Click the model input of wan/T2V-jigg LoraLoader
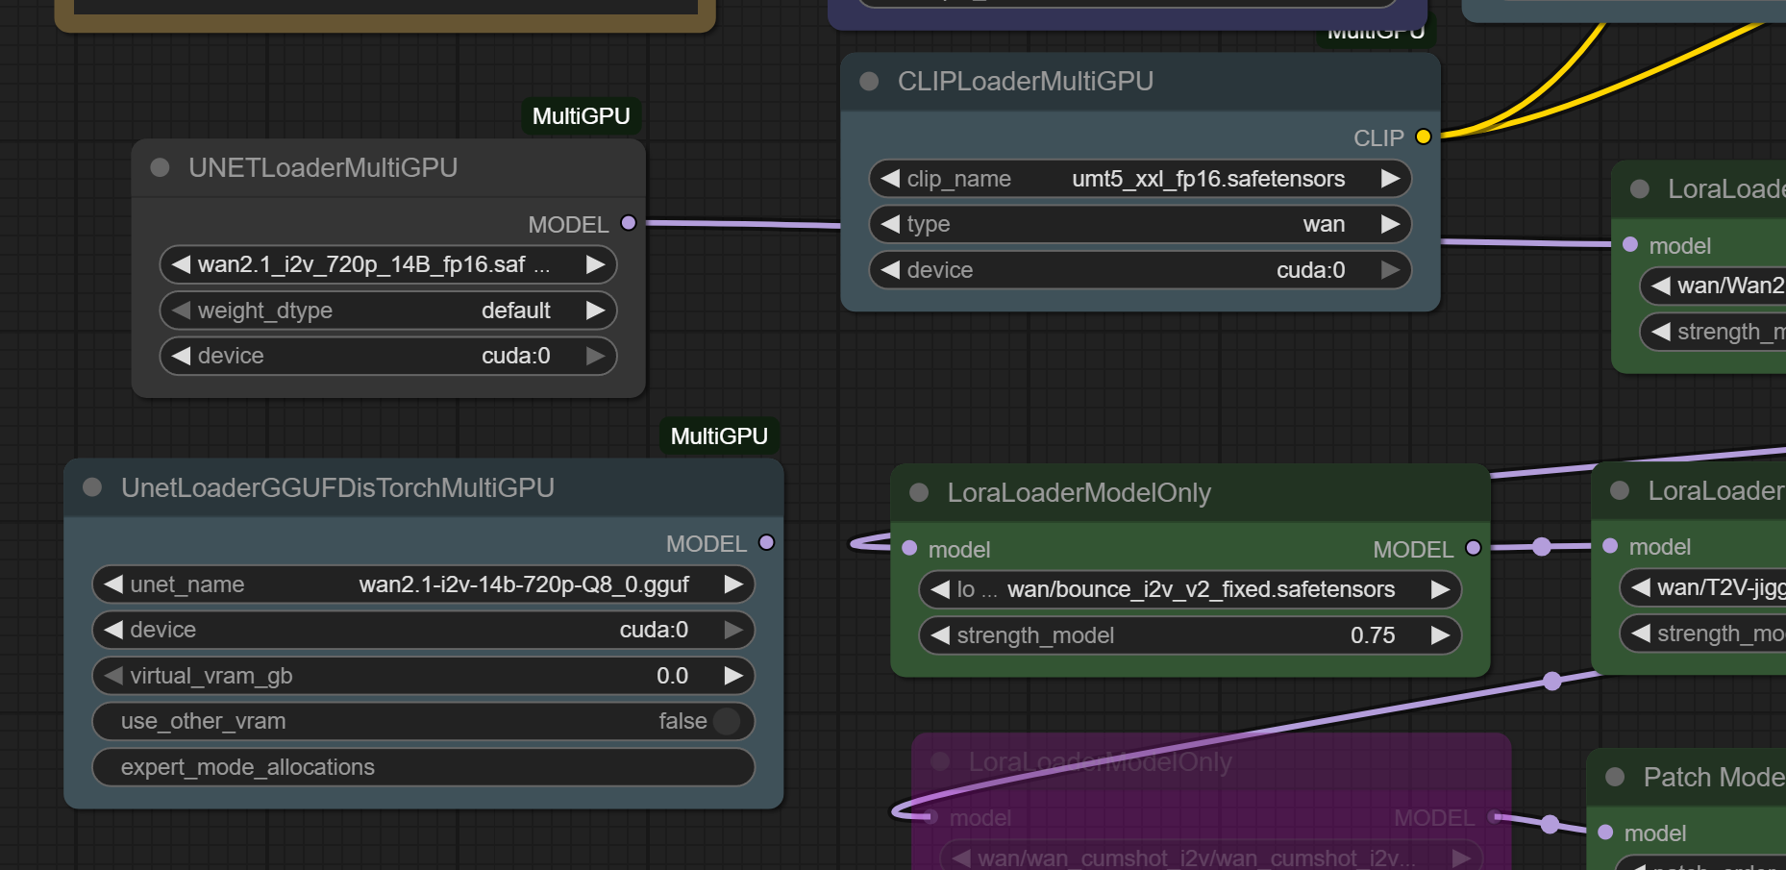The image size is (1786, 870). [x=1610, y=545]
